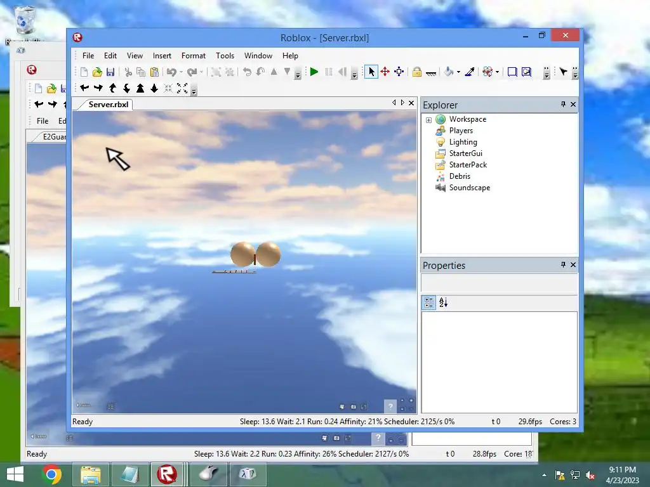Select the arrow Select tool

point(371,72)
